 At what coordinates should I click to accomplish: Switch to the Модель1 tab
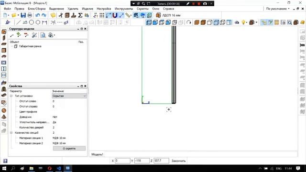tap(97, 154)
